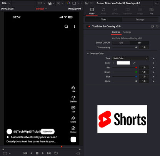Click the Red slider handle
This screenshot has width=160, height=156.
coord(136,67)
